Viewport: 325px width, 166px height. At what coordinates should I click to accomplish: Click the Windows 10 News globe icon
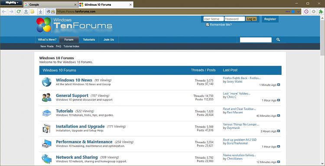[x=47, y=82]
